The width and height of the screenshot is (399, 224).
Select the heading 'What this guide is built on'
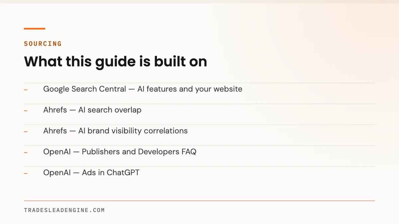click(115, 62)
